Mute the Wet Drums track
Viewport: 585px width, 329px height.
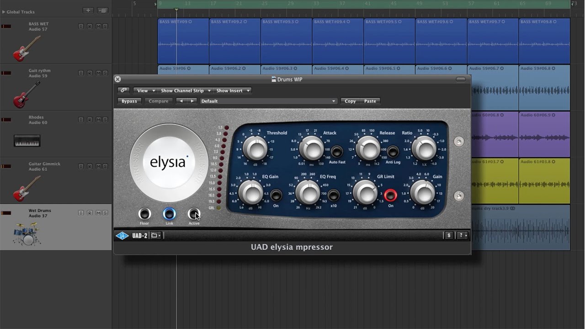(98, 213)
